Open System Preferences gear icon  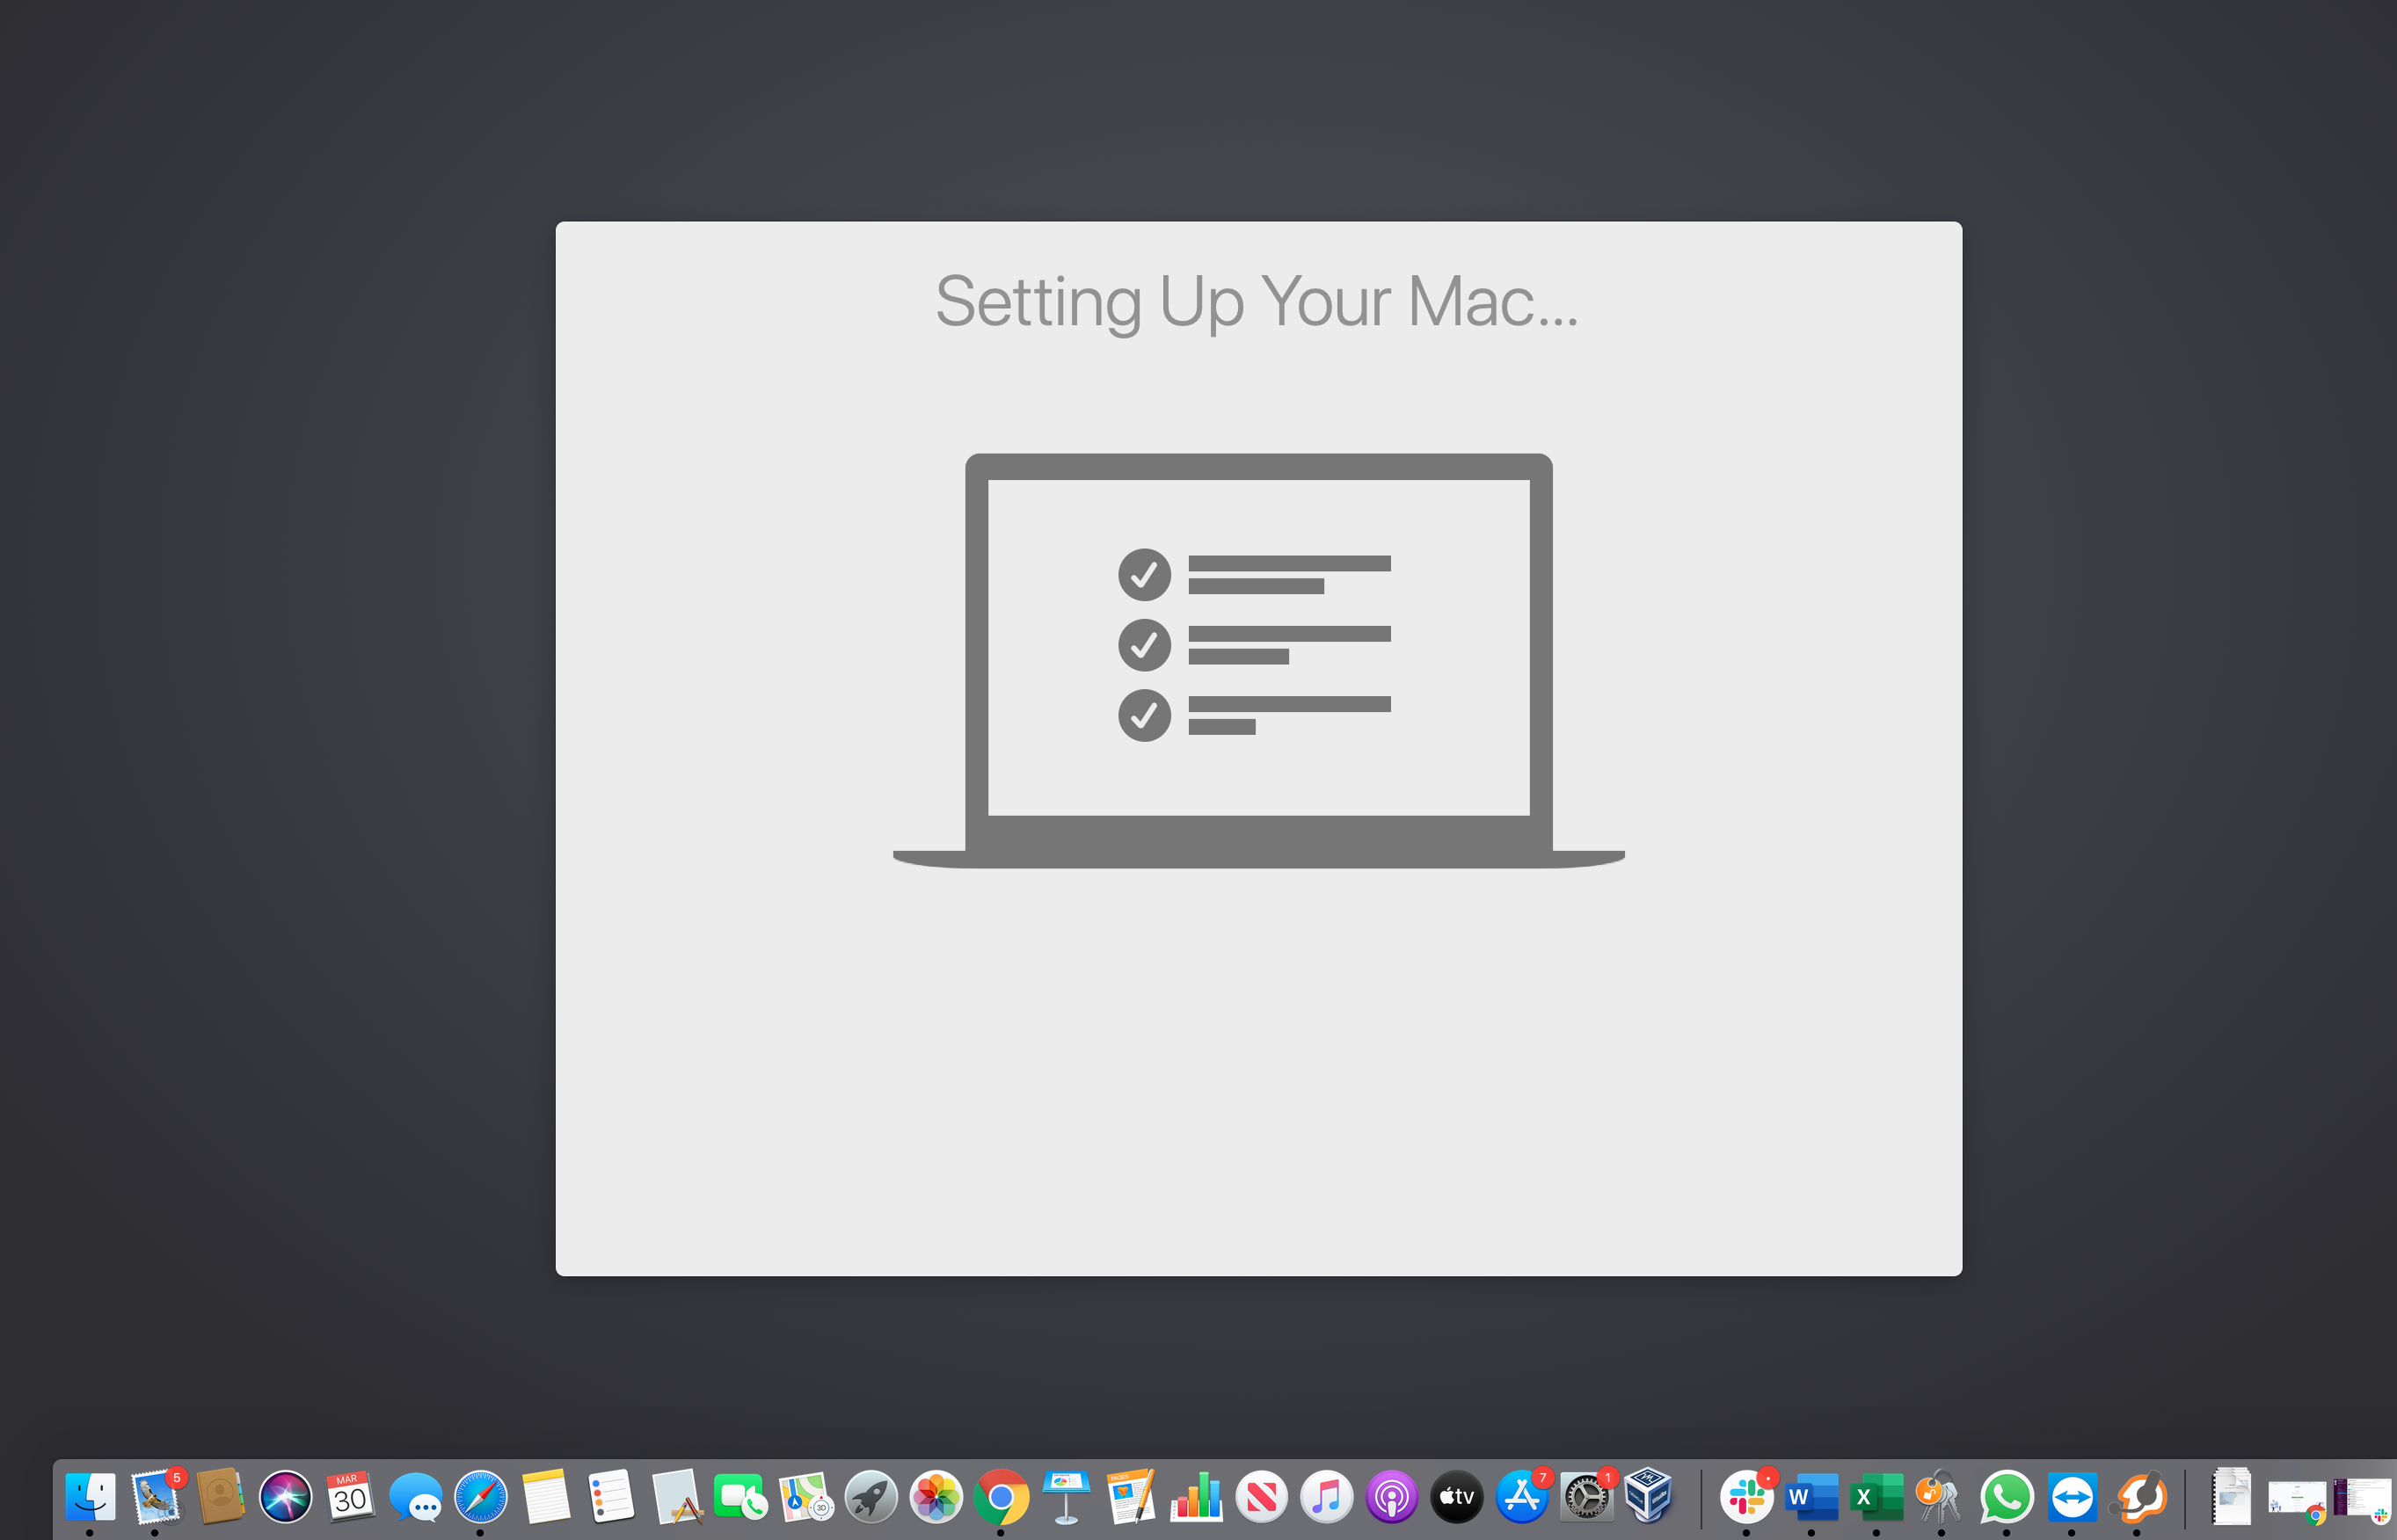tap(1586, 1497)
